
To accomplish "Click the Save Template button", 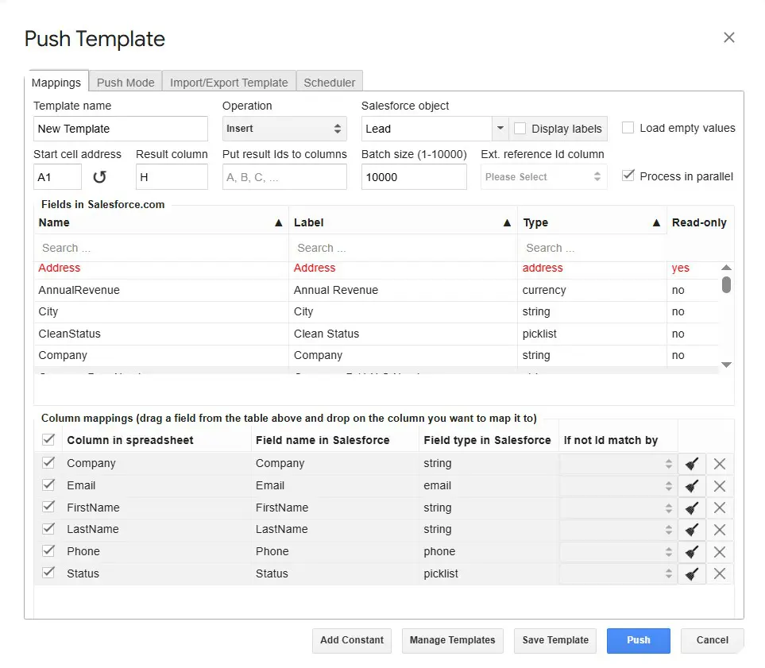I will coord(555,640).
